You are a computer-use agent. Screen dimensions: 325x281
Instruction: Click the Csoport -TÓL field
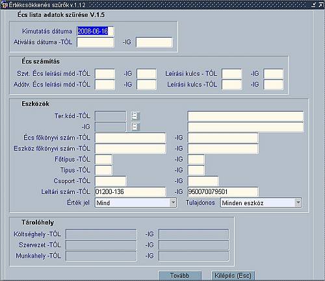[110, 181]
